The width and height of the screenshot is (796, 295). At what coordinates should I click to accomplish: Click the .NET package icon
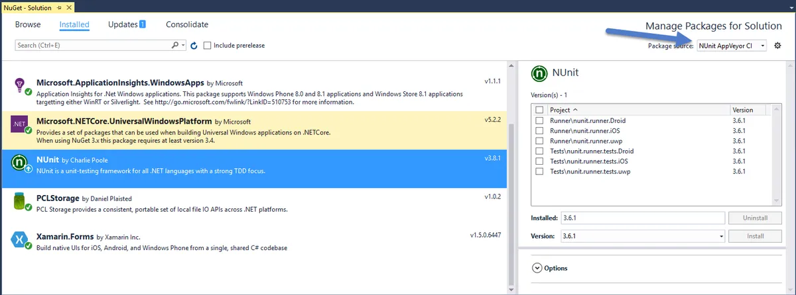pyautogui.click(x=20, y=123)
